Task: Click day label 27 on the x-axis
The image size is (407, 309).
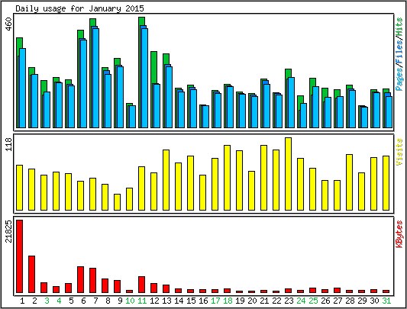Action: click(x=338, y=301)
